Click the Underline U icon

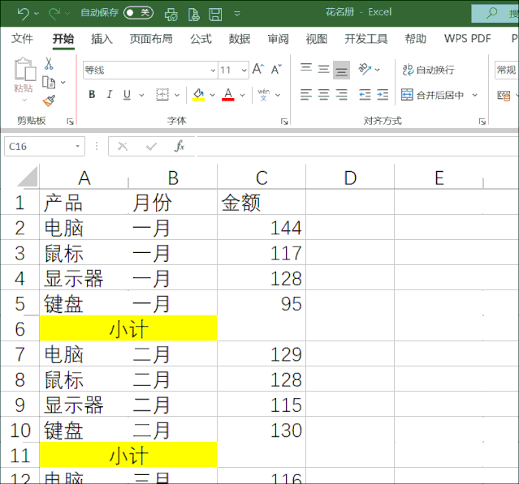(x=127, y=95)
